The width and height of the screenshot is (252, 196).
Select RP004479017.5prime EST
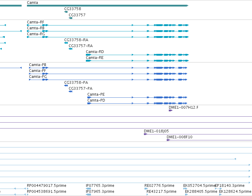[x=46, y=186]
